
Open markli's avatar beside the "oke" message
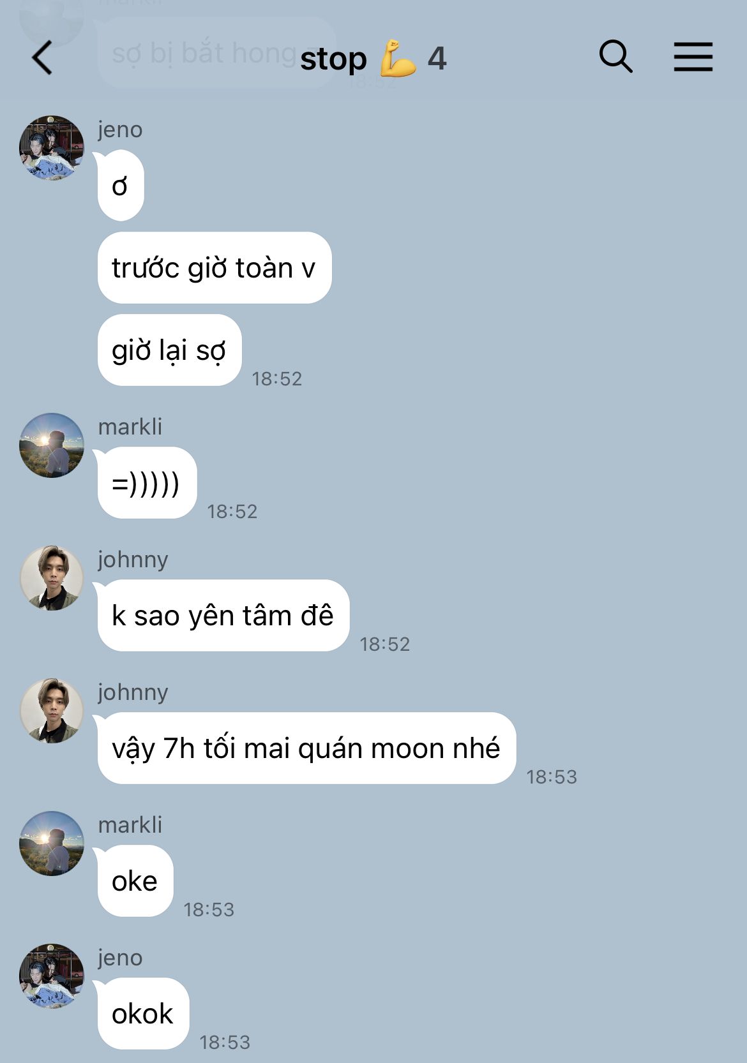click(52, 843)
